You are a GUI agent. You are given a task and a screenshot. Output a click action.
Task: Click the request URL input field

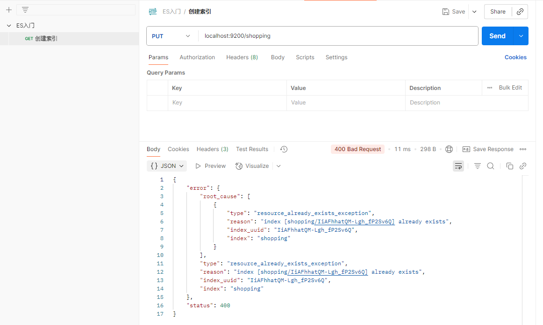pos(336,36)
